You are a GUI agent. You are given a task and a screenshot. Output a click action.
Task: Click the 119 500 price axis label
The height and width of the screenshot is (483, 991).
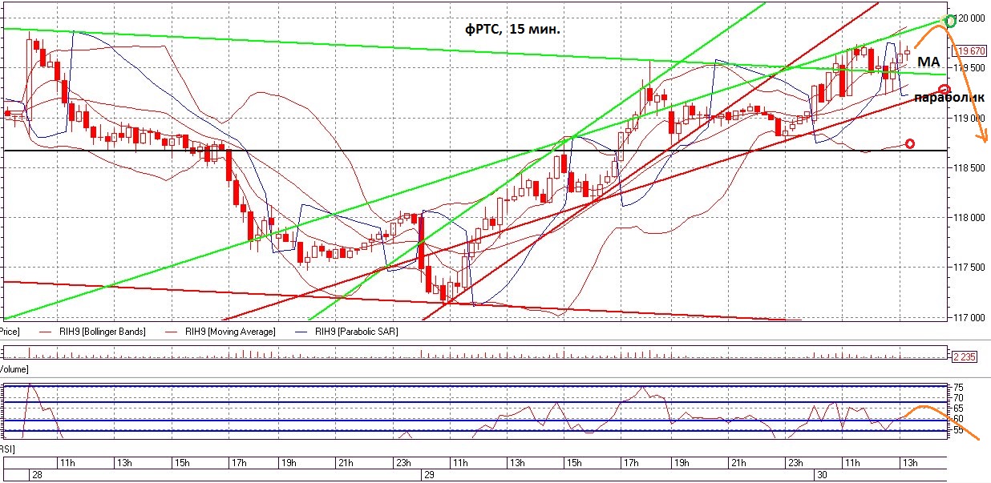(970, 67)
